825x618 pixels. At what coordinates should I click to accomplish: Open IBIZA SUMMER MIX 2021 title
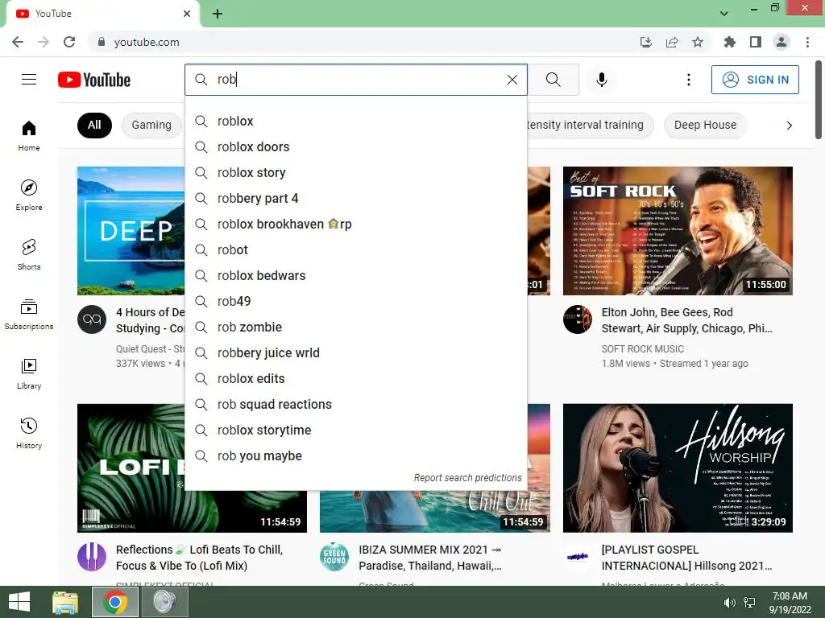tap(430, 558)
